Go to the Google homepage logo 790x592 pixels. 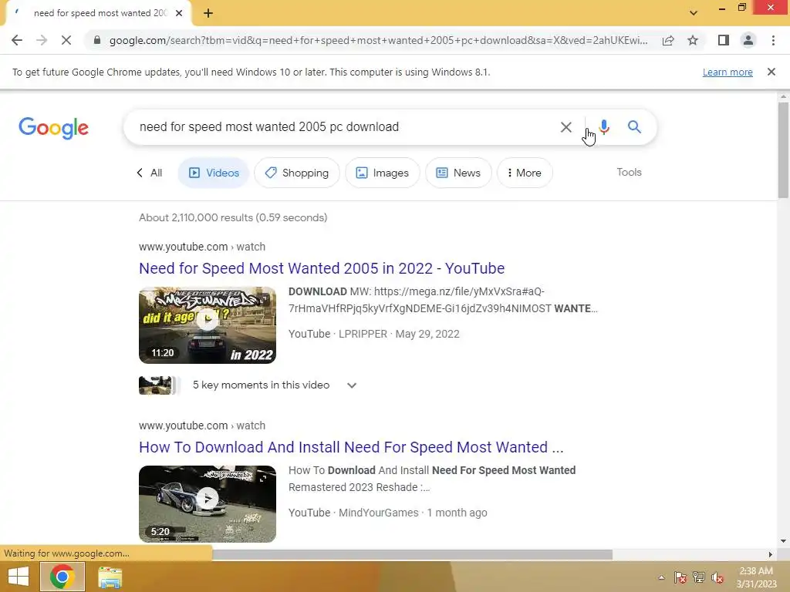(53, 128)
